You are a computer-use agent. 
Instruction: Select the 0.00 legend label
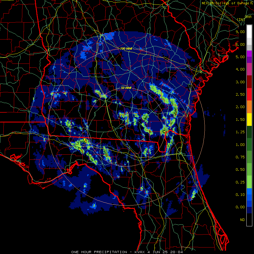coord(240,207)
